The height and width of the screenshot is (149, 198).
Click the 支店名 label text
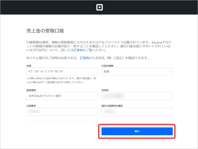[x=105, y=90]
